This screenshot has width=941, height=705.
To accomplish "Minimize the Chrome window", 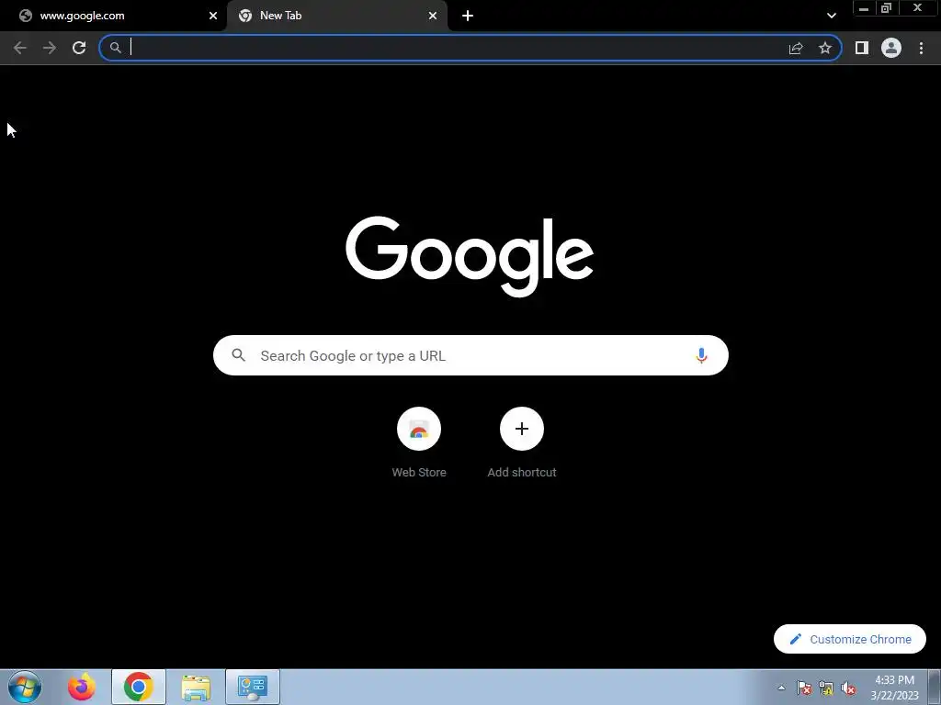I will click(864, 8).
